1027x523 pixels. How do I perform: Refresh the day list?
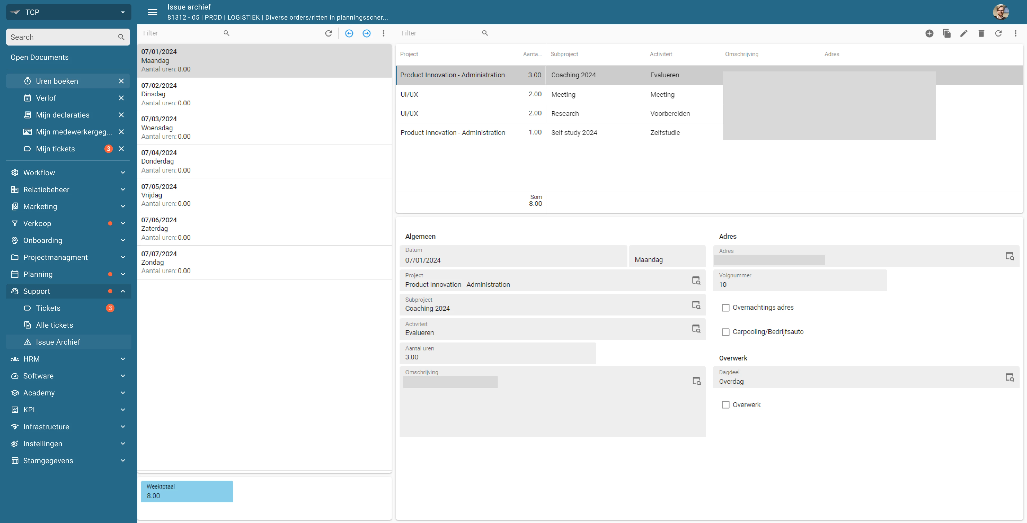coord(329,33)
